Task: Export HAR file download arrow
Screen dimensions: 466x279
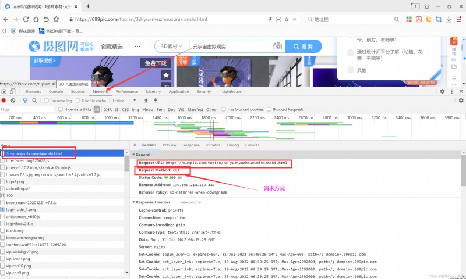Action: coord(155,101)
